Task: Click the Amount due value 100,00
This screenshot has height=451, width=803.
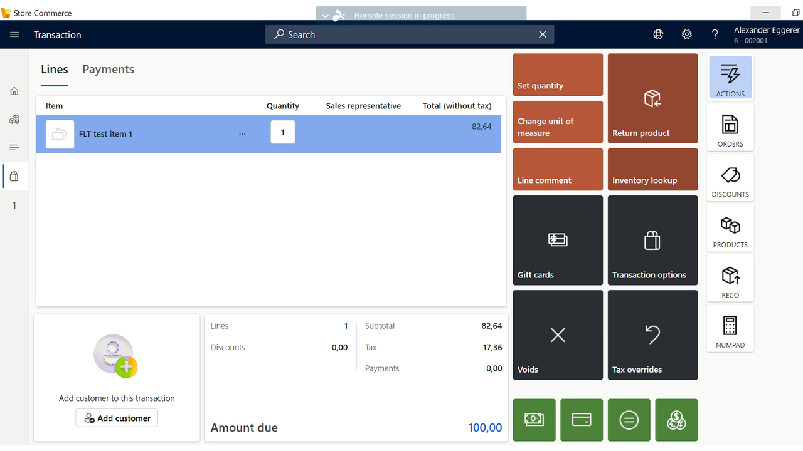Action: point(485,428)
